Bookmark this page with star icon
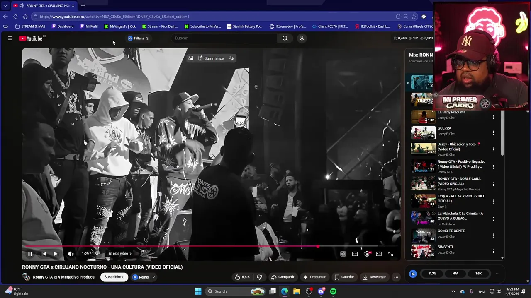The width and height of the screenshot is (531, 298). [x=414, y=17]
